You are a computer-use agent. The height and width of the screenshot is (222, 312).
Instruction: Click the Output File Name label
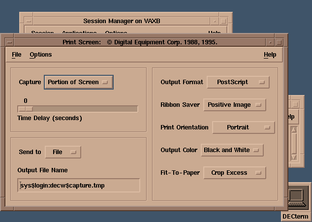coord(43,170)
